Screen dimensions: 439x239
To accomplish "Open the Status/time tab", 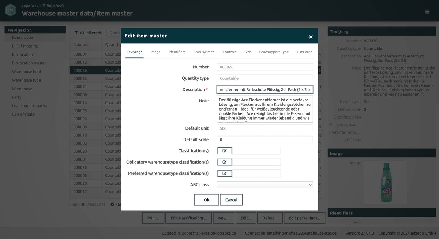I will [x=204, y=52].
